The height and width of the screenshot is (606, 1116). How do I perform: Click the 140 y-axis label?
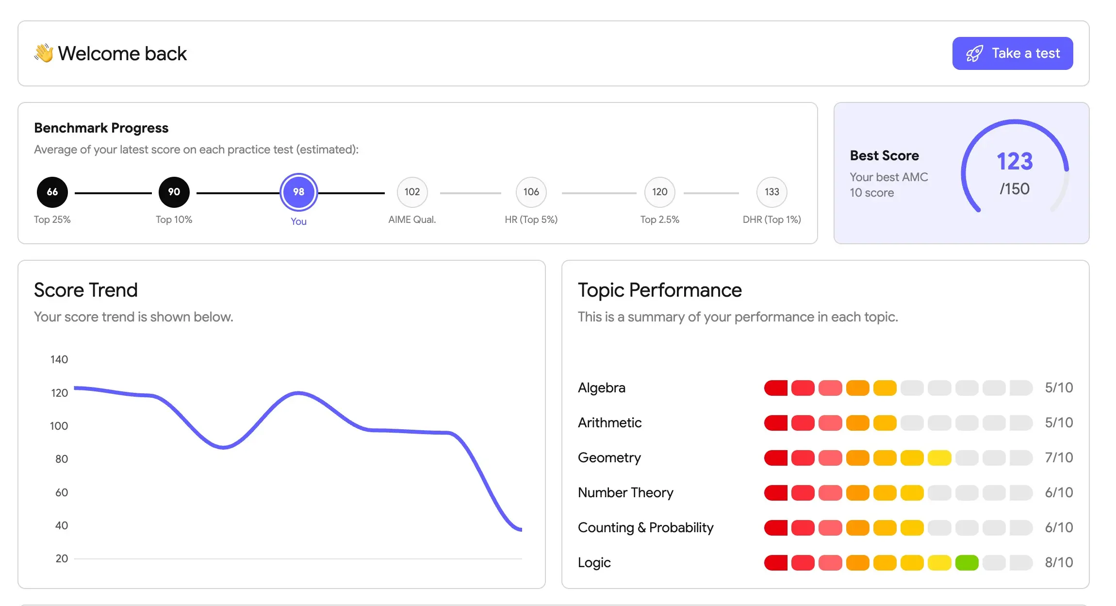59,359
